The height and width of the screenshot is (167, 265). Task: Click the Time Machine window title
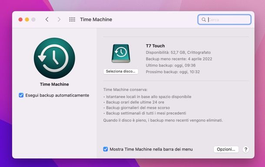(96, 20)
